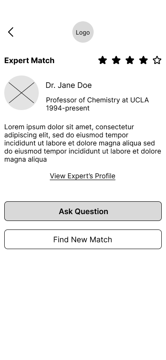Image resolution: width=166 pixels, height=360 pixels.
Task: Select the fourth rating star
Action: (x=143, y=61)
